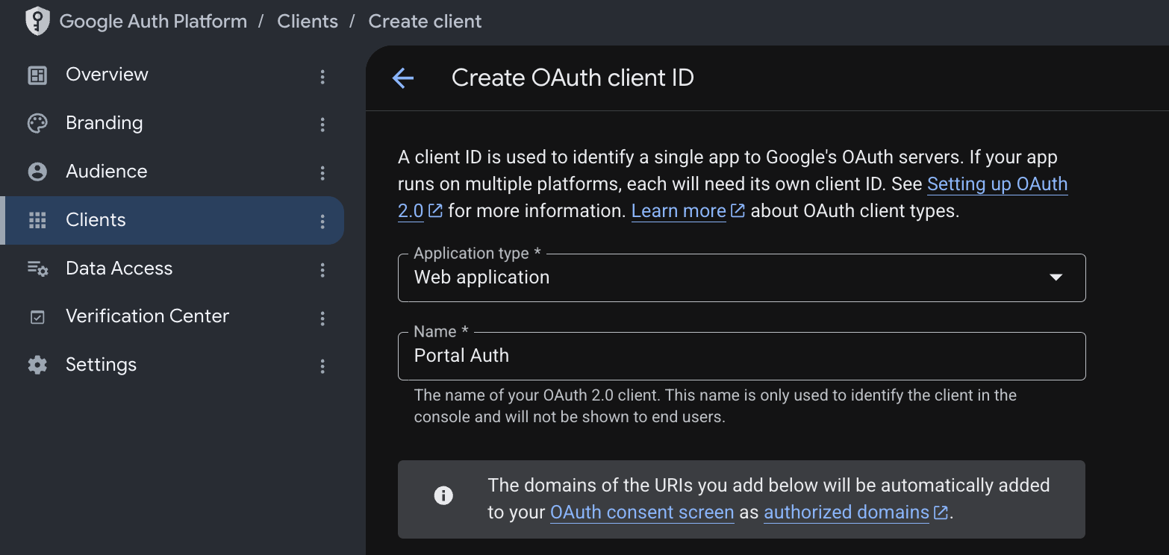Image resolution: width=1169 pixels, height=555 pixels.
Task: Click the Name field containing Portal Auth
Action: click(742, 356)
